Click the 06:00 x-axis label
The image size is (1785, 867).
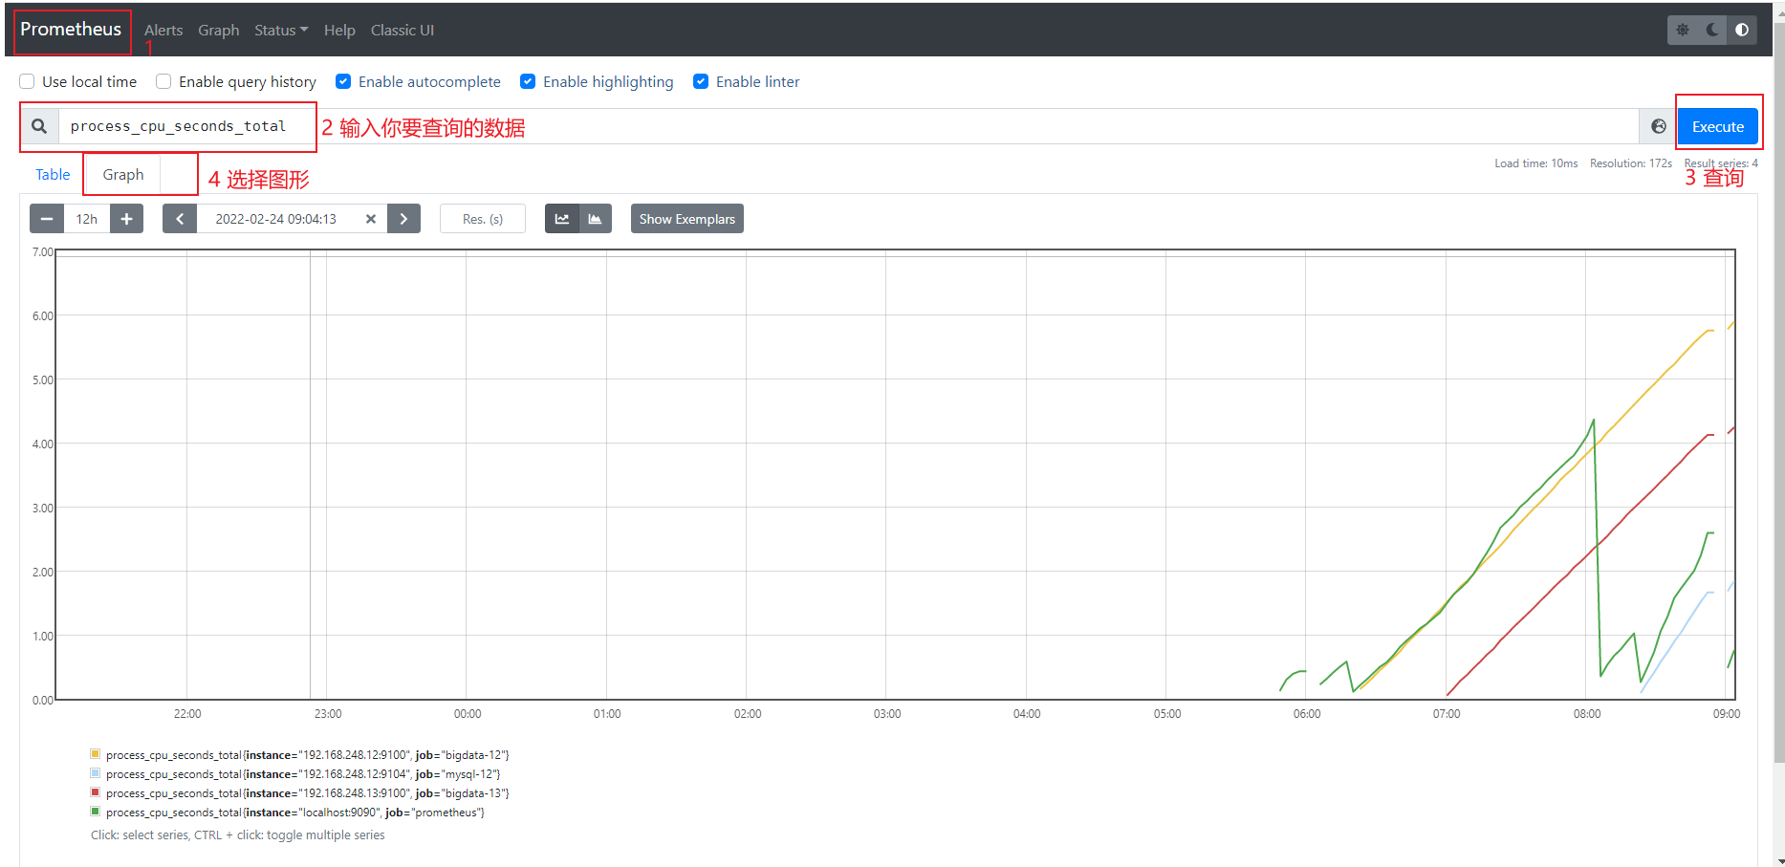click(x=1307, y=714)
